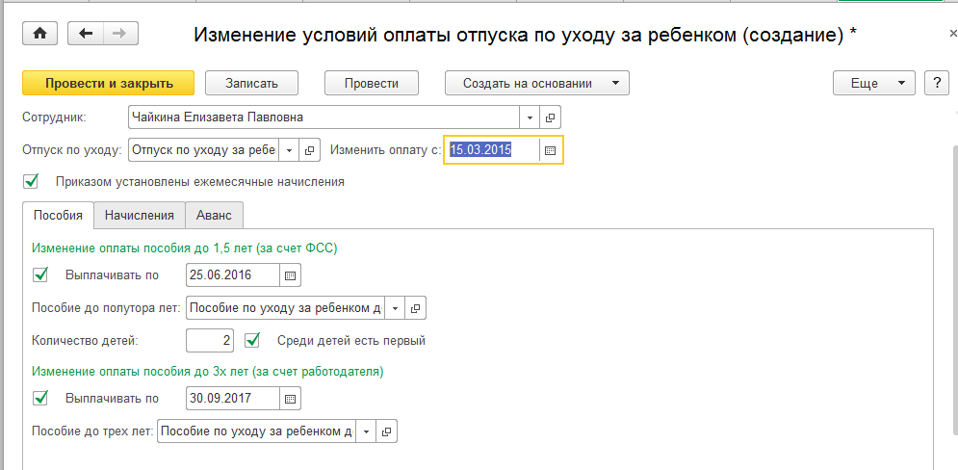The width and height of the screenshot is (958, 470).
Task: Toggle Приказом установлены ежемесячные начисления checkbox
Action: coord(32,181)
